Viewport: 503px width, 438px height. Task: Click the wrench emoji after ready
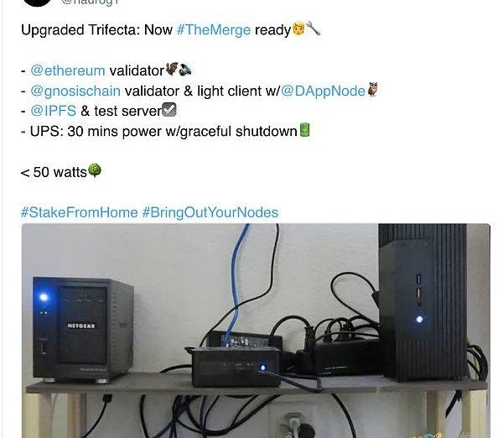coord(314,29)
